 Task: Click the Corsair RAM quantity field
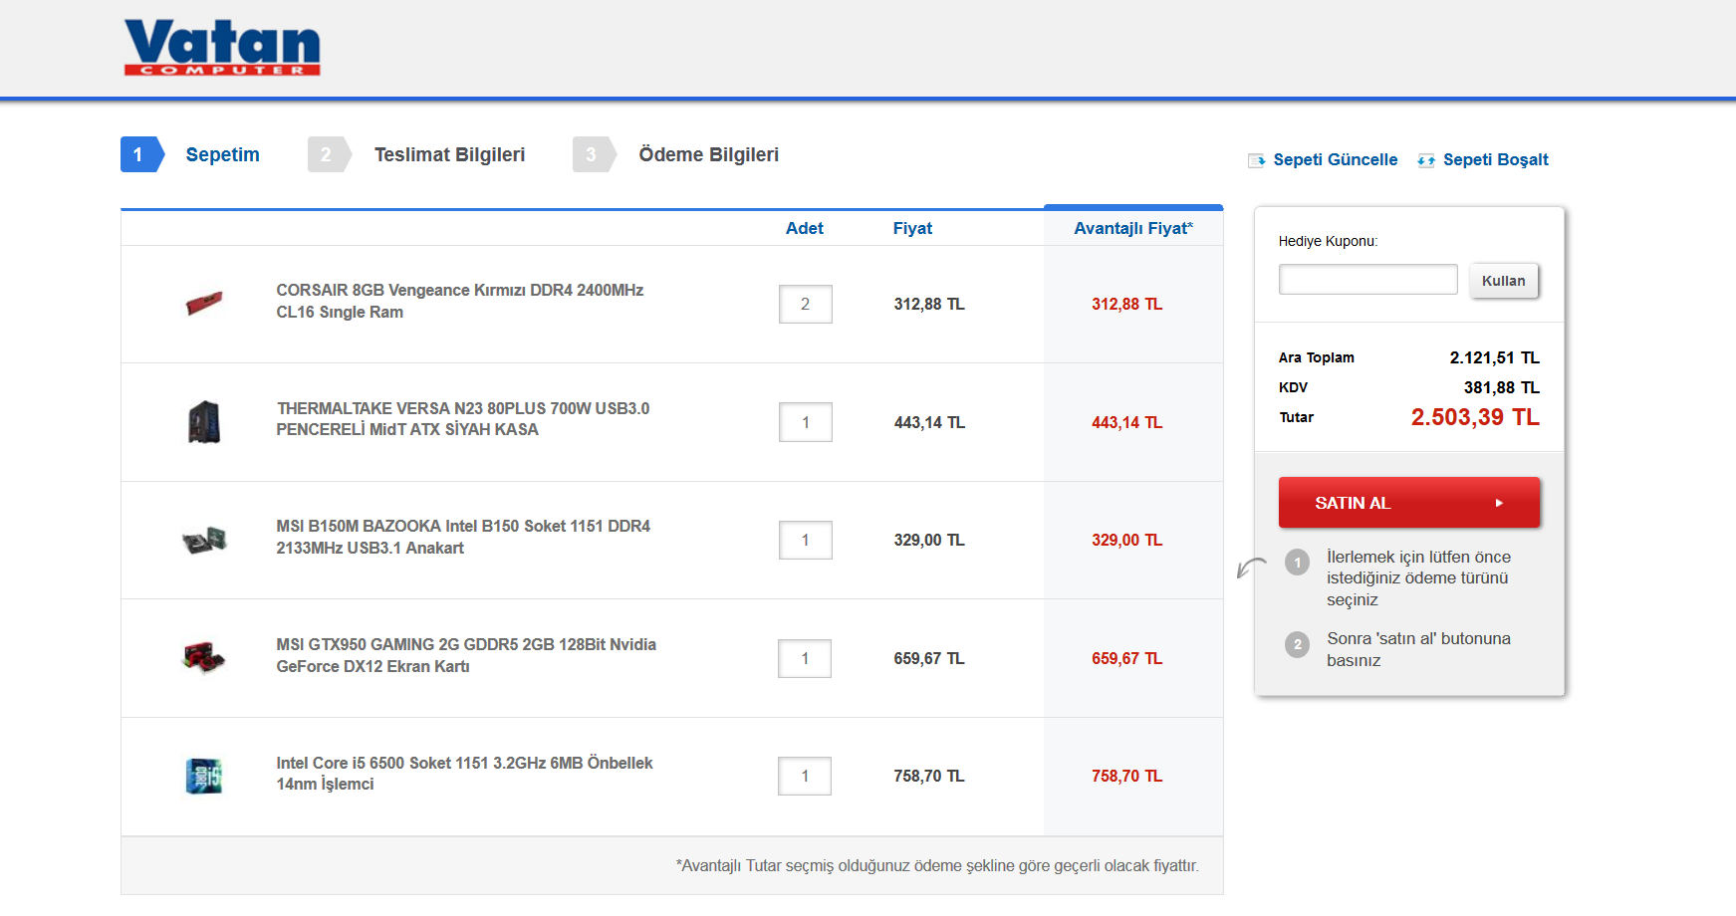pos(805,304)
